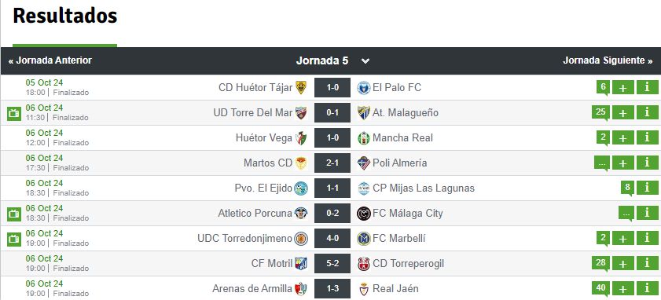Open 40 comments bubble for Real Jaén match
The image size is (661, 300).
coord(601,288)
